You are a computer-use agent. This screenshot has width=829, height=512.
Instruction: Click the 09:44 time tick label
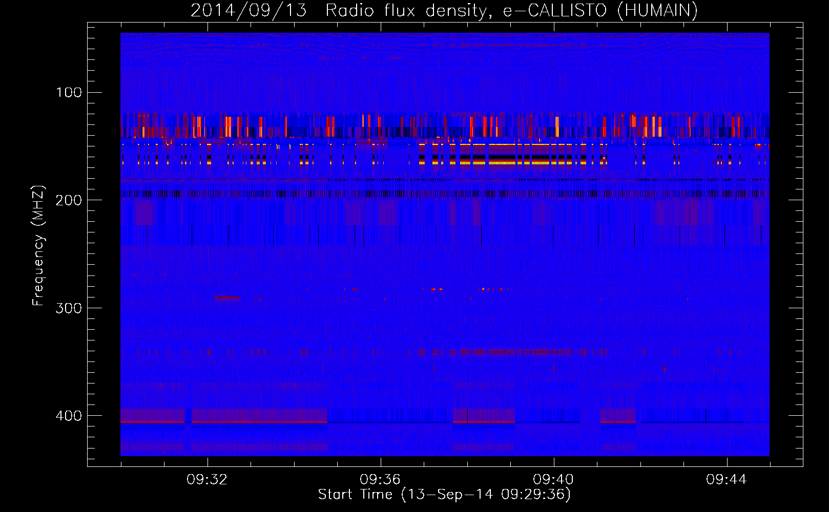pyautogui.click(x=727, y=480)
